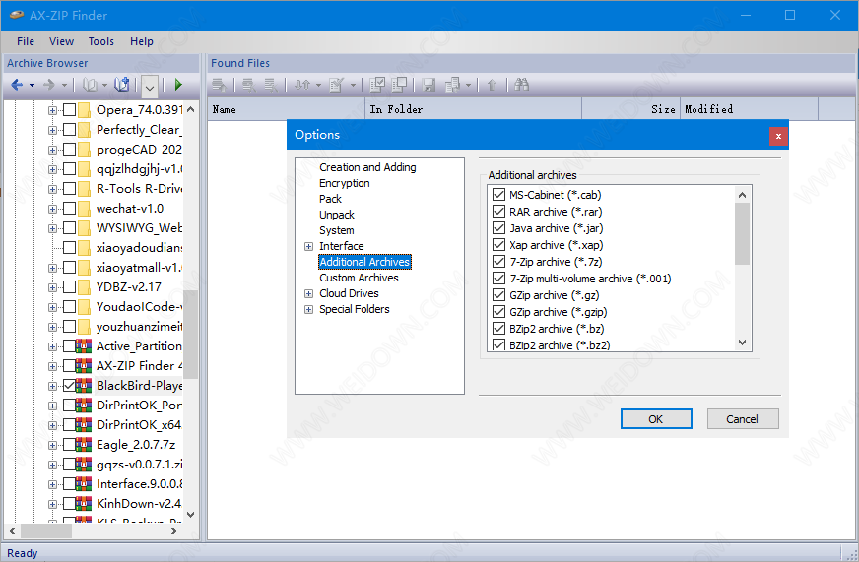The image size is (859, 562).
Task: Expand the Opera_74.0.391 folder node
Action: 52,110
